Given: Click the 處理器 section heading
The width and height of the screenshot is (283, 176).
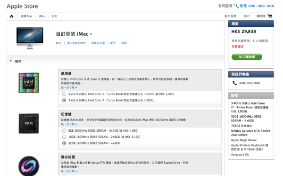Looking at the screenshot, I should (66, 73).
